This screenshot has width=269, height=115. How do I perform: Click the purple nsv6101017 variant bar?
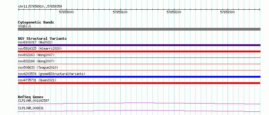[x=139, y=45]
